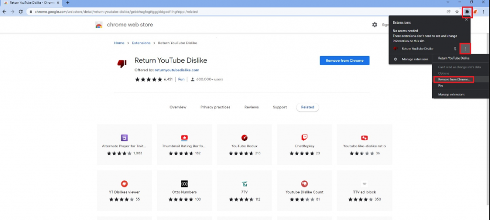Click the YT Dislikes viewer icon
Image resolution: width=490 pixels, height=220 pixels.
(x=124, y=184)
